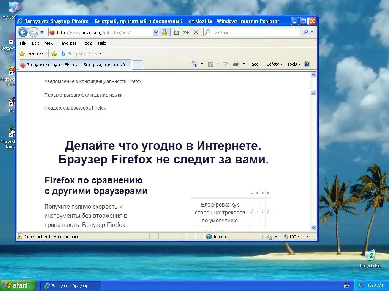The height and width of the screenshot is (291, 389).
Task: Click the scrollbar up arrow
Action: point(313,75)
